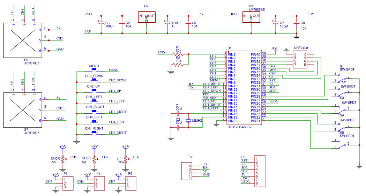Click the S5 switch designator
366x196 pixels.
pos(342,133)
